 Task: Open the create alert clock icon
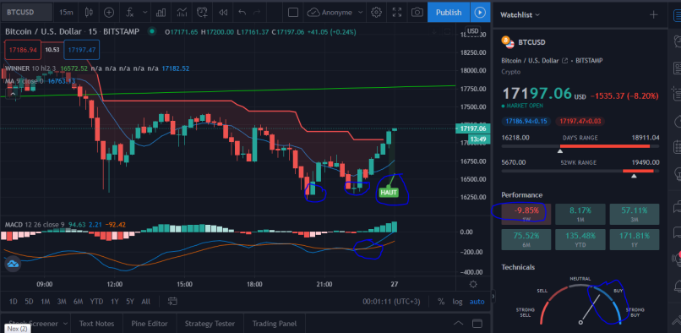202,12
